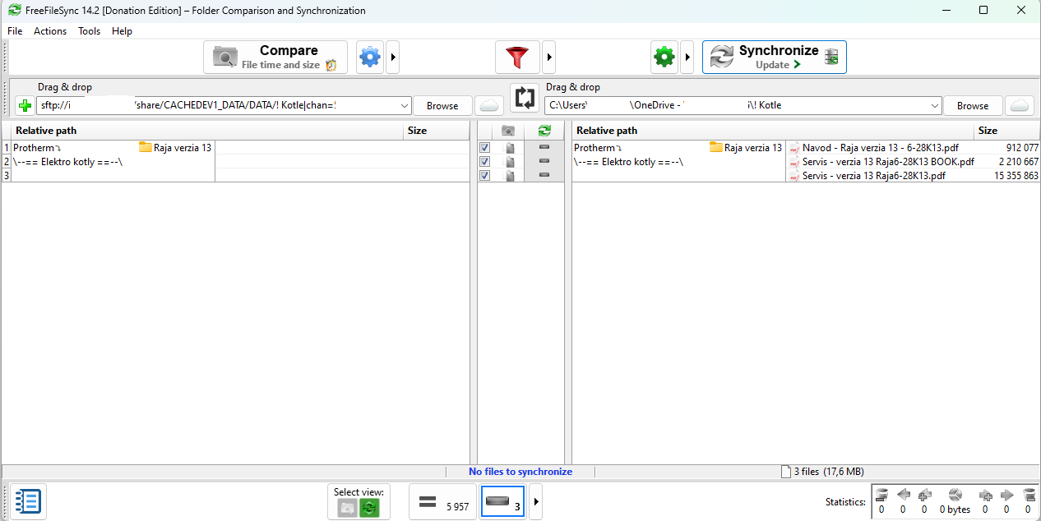1041x521 pixels.
Task: Click the left update statistics arrow icon
Action: pyautogui.click(x=903, y=495)
